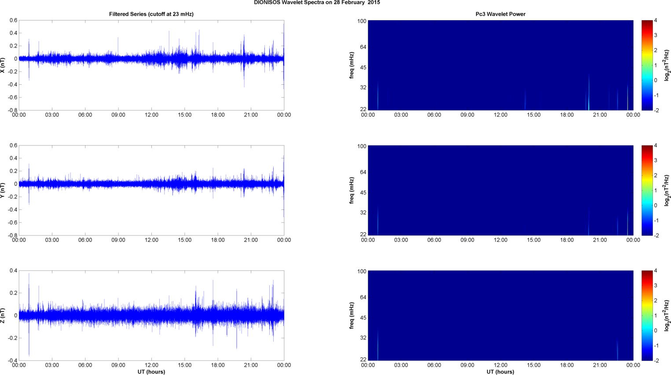Click 'freq (mHz)' label of the top wavelet panel

click(352, 65)
